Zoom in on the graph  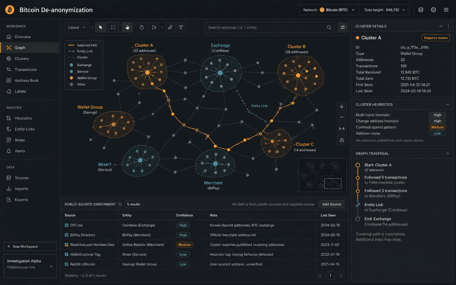pos(342,107)
